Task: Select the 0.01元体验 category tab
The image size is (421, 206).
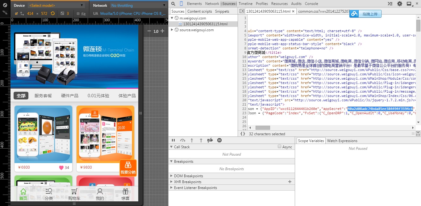Action: point(98,96)
